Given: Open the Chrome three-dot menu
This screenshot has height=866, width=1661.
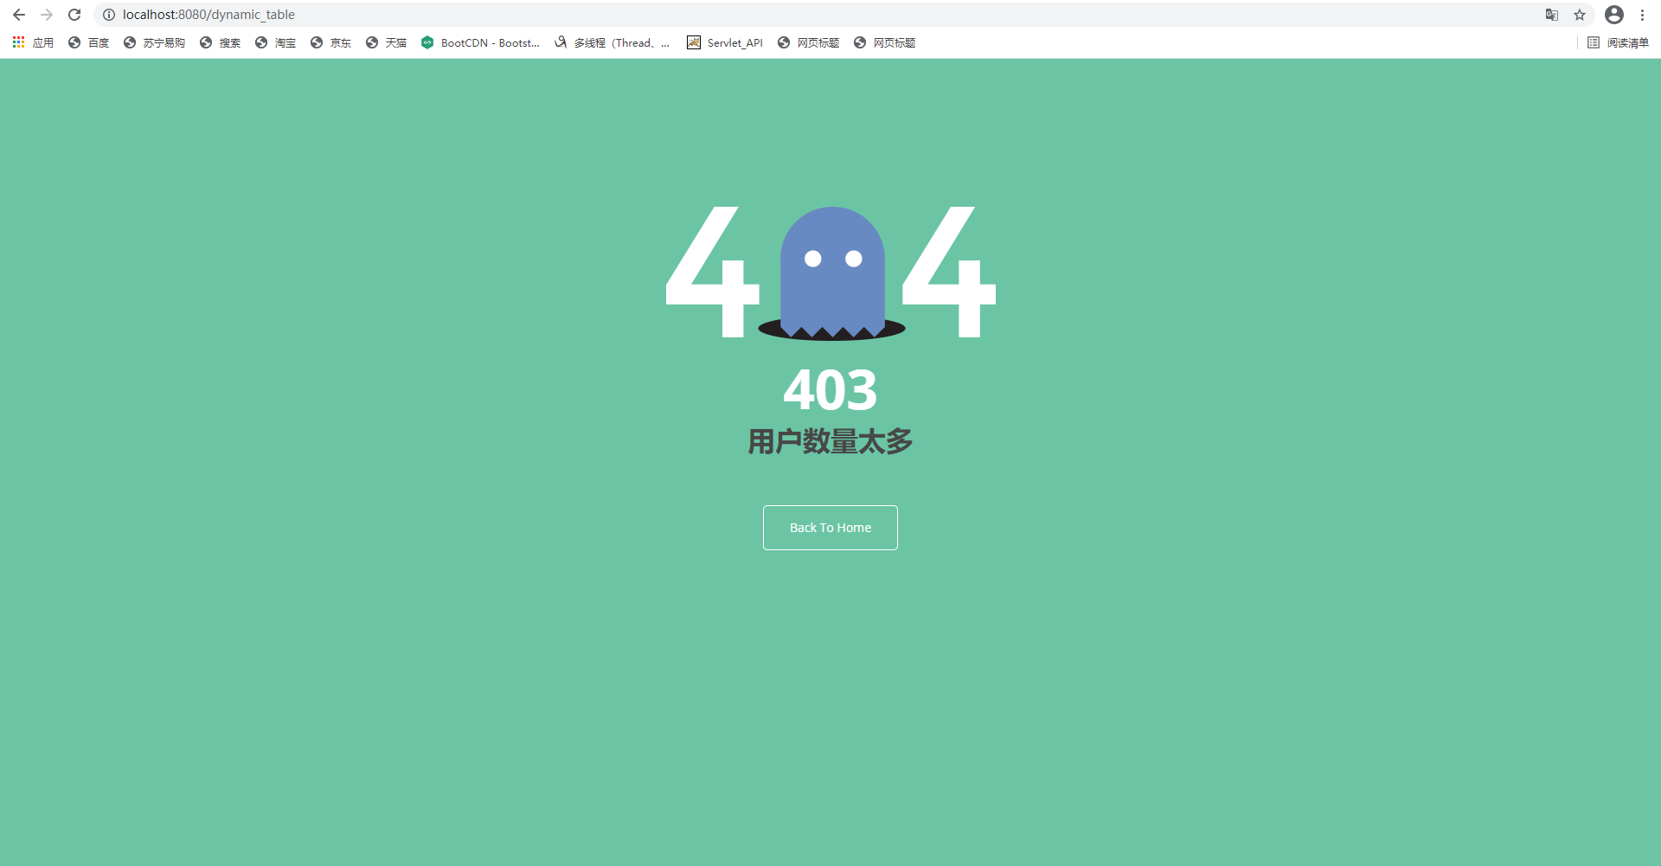Looking at the screenshot, I should click(x=1642, y=15).
